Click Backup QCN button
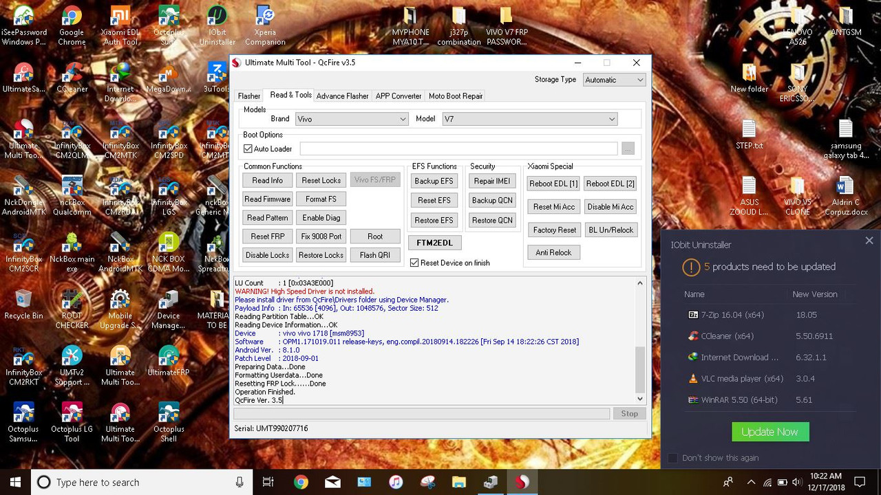Viewport: 881px width, 495px height. click(x=492, y=200)
